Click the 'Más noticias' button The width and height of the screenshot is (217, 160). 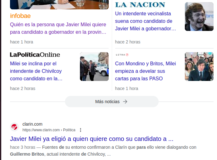(x=112, y=102)
